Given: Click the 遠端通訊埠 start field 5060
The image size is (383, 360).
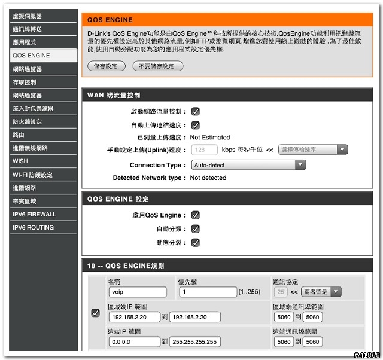Looking at the screenshot, I should [284, 341].
